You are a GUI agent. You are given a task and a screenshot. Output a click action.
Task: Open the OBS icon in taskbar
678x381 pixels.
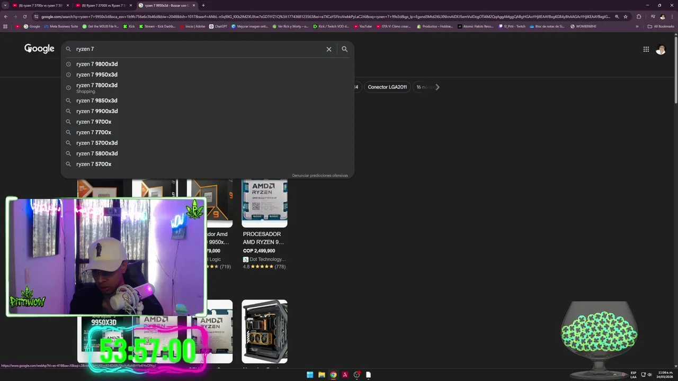point(357,375)
